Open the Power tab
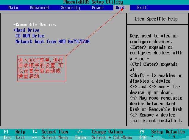The width and height of the screenshot is (189, 140). [98, 8]
